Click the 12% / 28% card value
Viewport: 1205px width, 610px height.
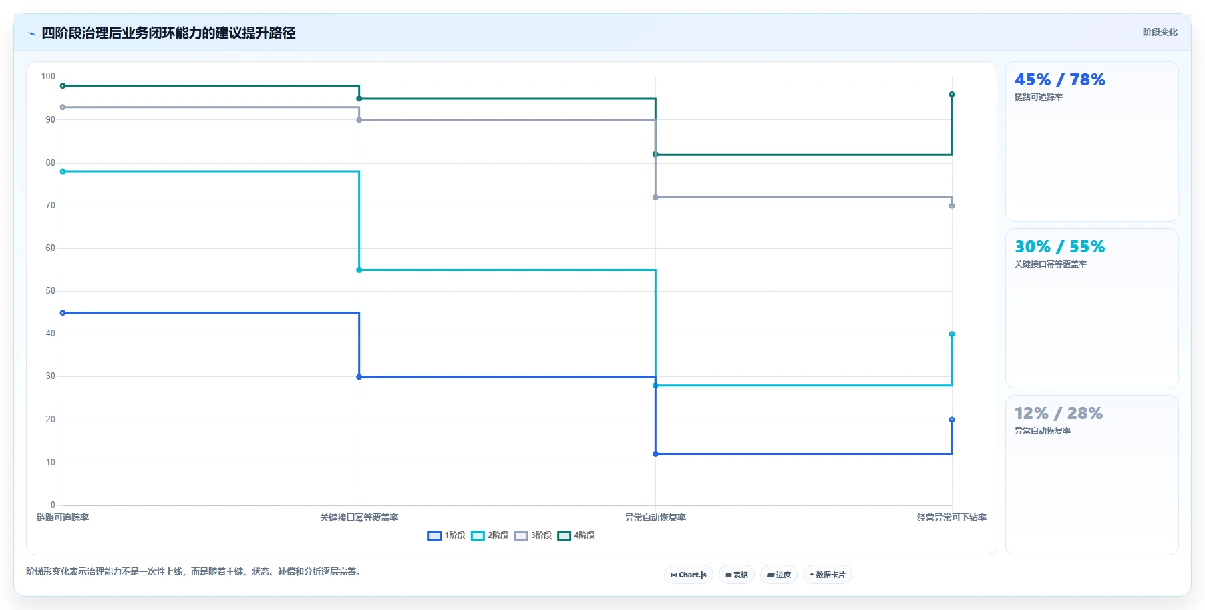1059,414
